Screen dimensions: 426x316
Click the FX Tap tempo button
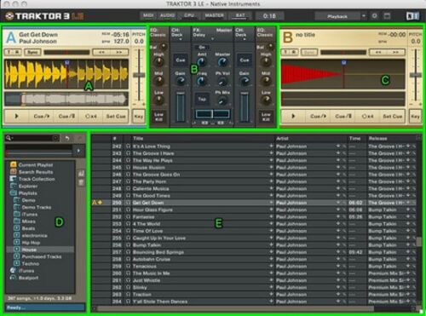pyautogui.click(x=202, y=99)
